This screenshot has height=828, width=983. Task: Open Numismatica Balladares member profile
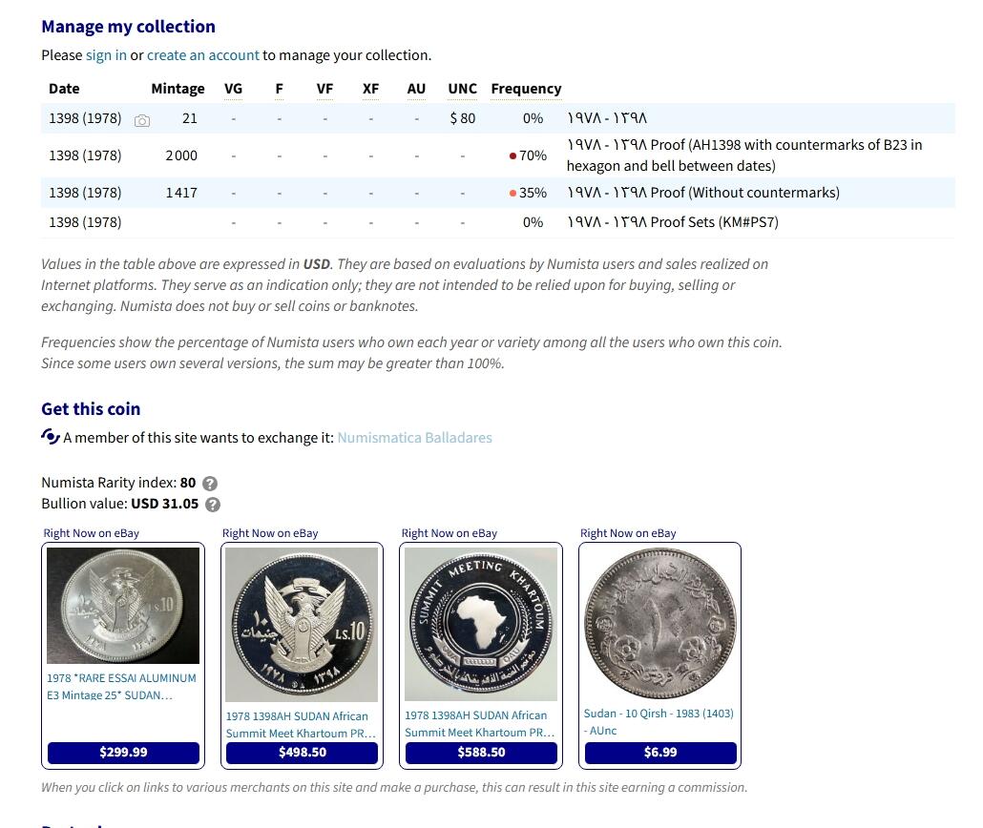(x=414, y=438)
